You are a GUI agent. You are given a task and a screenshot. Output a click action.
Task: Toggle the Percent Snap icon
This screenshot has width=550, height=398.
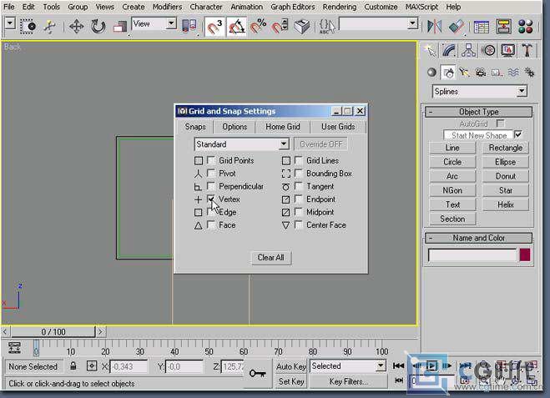click(x=258, y=27)
